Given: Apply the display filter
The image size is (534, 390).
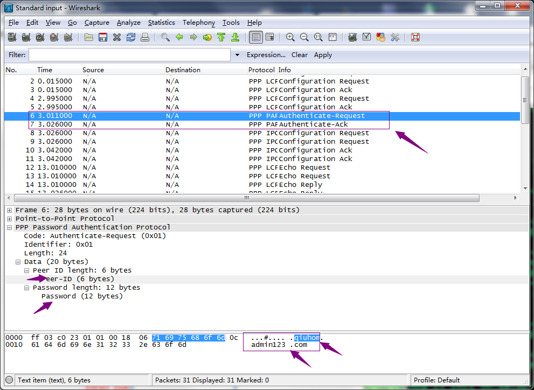Looking at the screenshot, I should (323, 55).
